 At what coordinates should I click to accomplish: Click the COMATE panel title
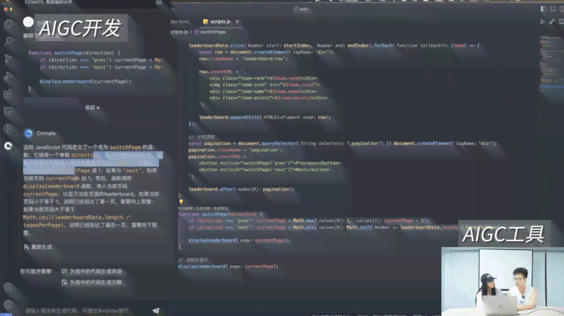(x=48, y=2)
